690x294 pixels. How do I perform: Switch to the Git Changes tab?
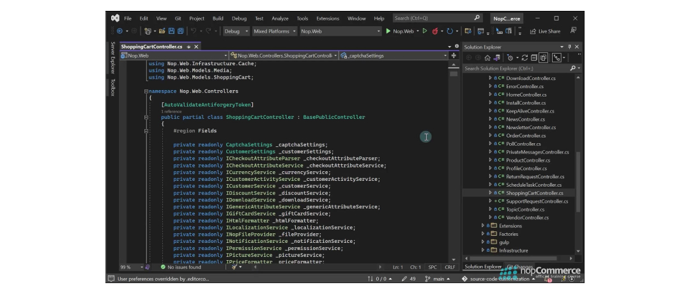(x=519, y=267)
